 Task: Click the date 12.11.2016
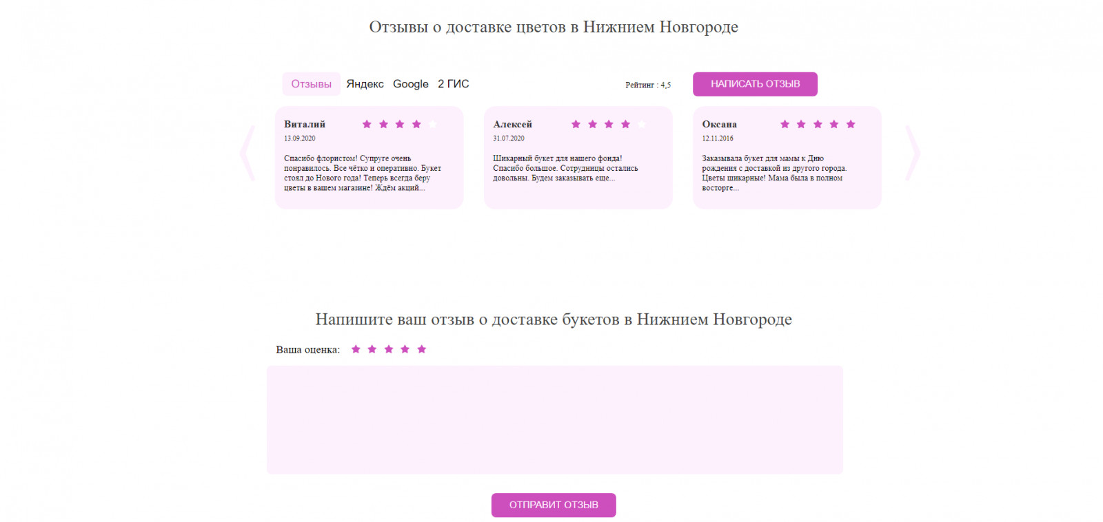(x=718, y=138)
